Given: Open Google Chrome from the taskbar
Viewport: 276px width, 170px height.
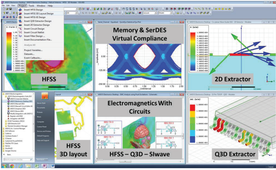Looking at the screenshot, I should (x=12, y=166).
